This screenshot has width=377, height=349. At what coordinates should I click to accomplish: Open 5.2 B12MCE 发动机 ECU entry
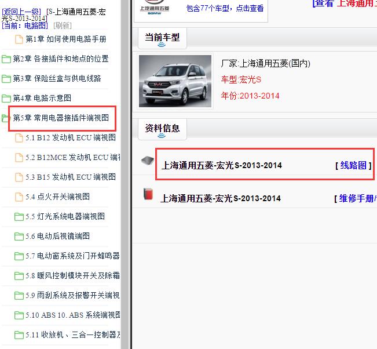coord(73,158)
